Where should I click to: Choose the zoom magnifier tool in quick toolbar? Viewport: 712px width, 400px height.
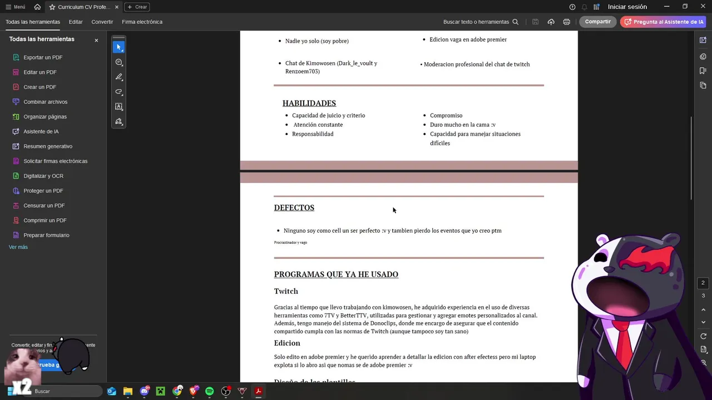pos(118,62)
